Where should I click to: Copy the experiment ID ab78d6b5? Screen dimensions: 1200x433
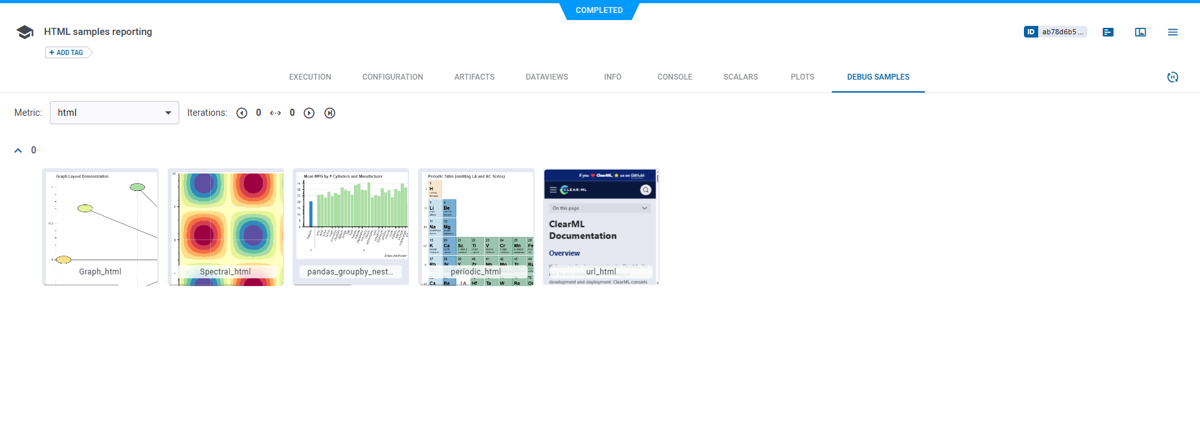pyautogui.click(x=1055, y=32)
